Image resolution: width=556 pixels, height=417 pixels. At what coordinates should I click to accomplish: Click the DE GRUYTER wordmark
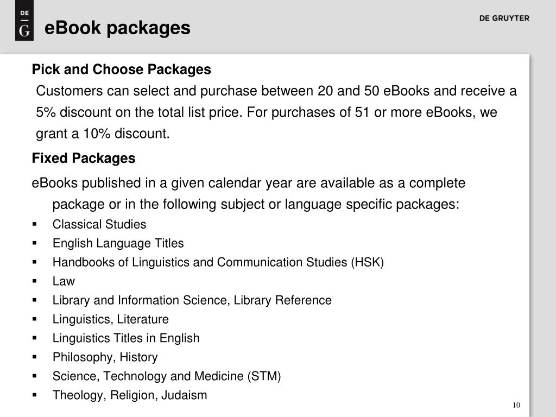tap(504, 18)
